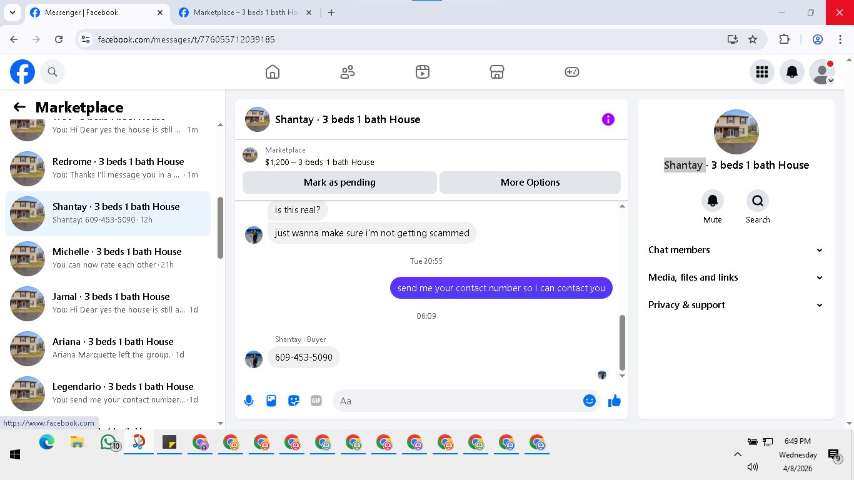
Task: Expand the Chat members section
Action: (x=736, y=250)
